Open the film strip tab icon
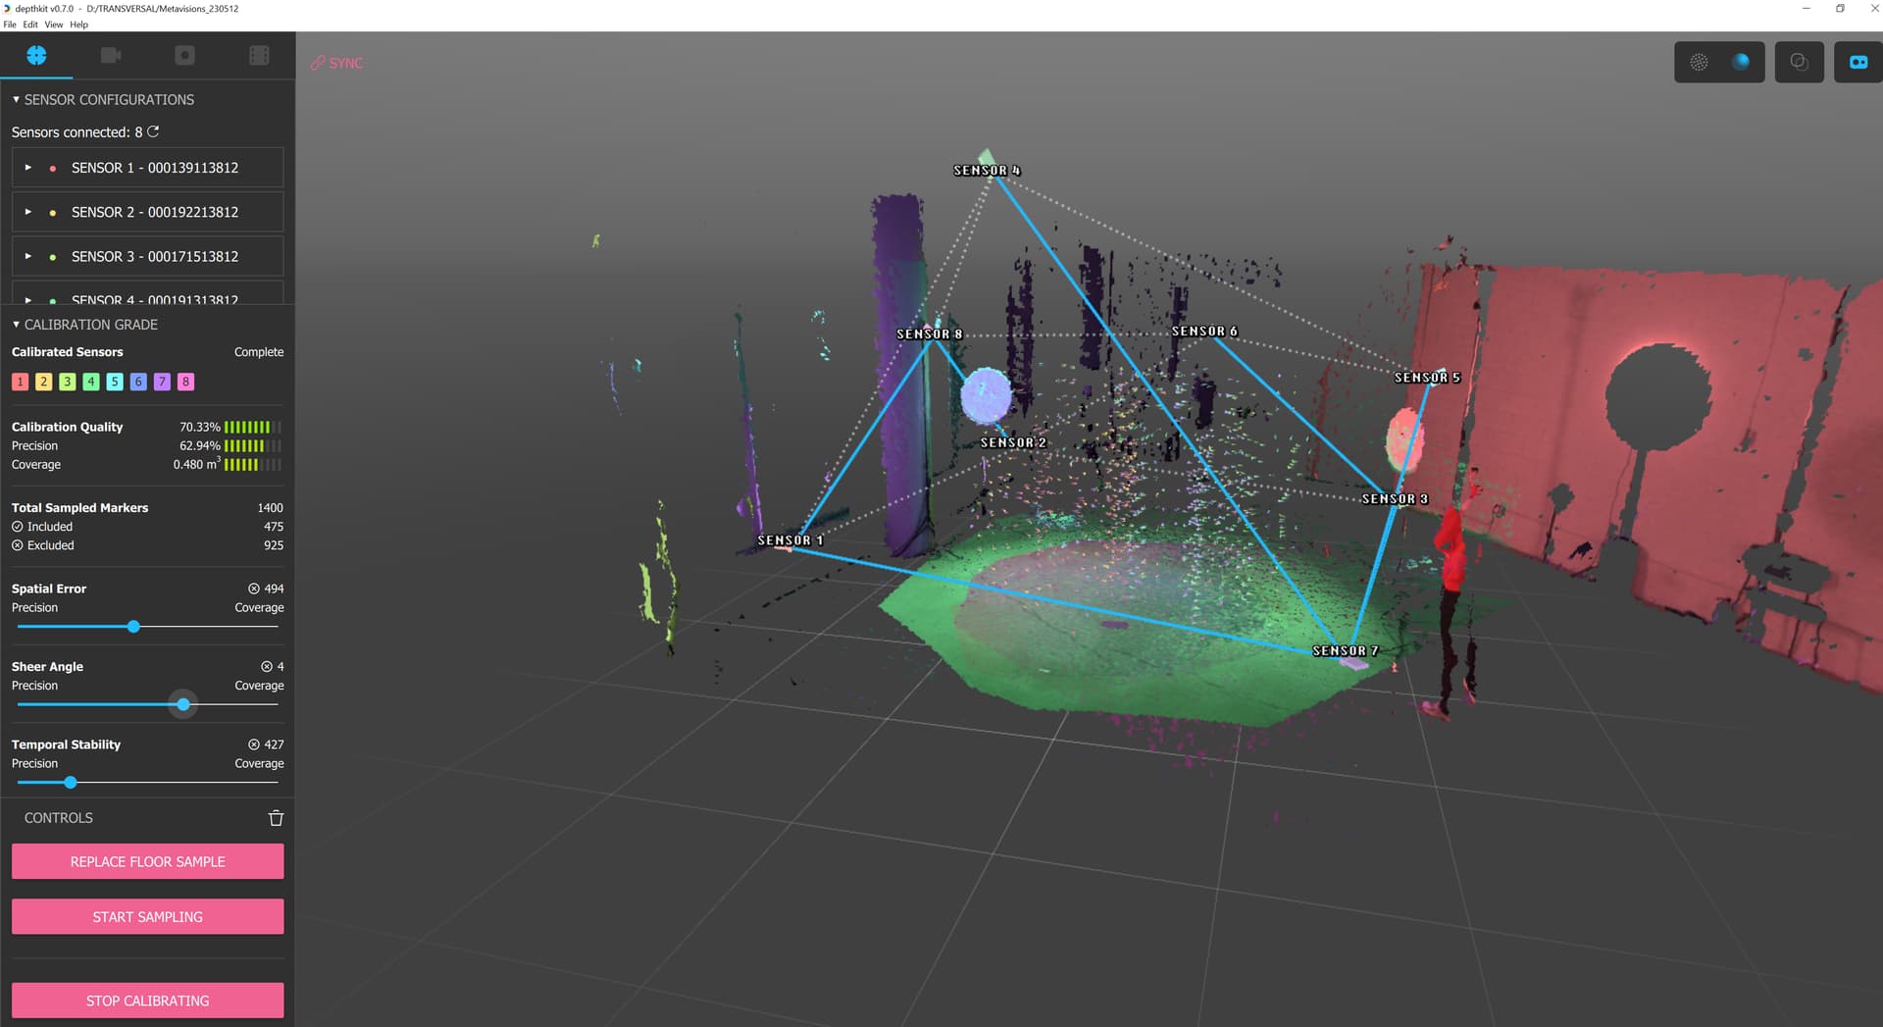 coord(259,56)
